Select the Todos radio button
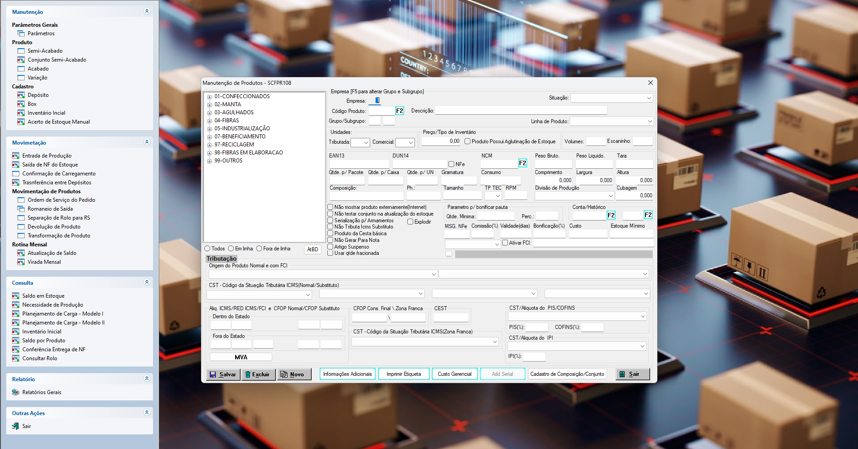This screenshot has height=449, width=858. [207, 249]
